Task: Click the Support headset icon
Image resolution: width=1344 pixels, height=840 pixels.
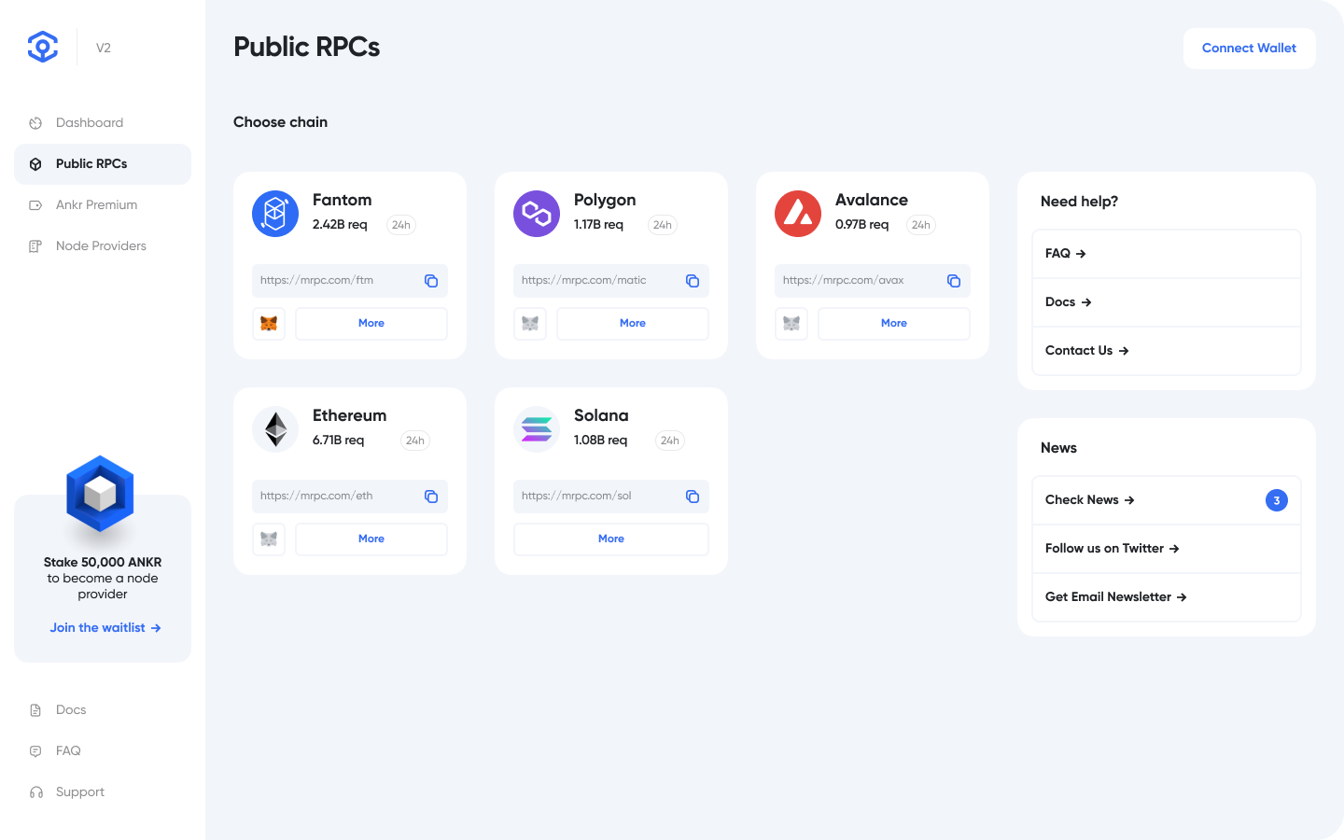Action: click(x=35, y=792)
